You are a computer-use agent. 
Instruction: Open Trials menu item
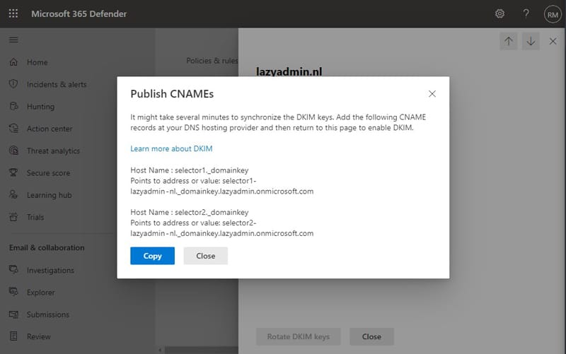35,217
